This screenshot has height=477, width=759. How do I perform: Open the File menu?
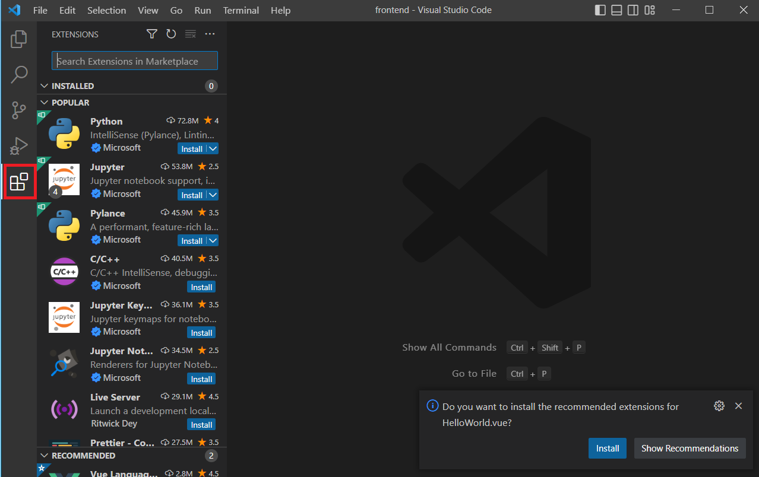40,10
